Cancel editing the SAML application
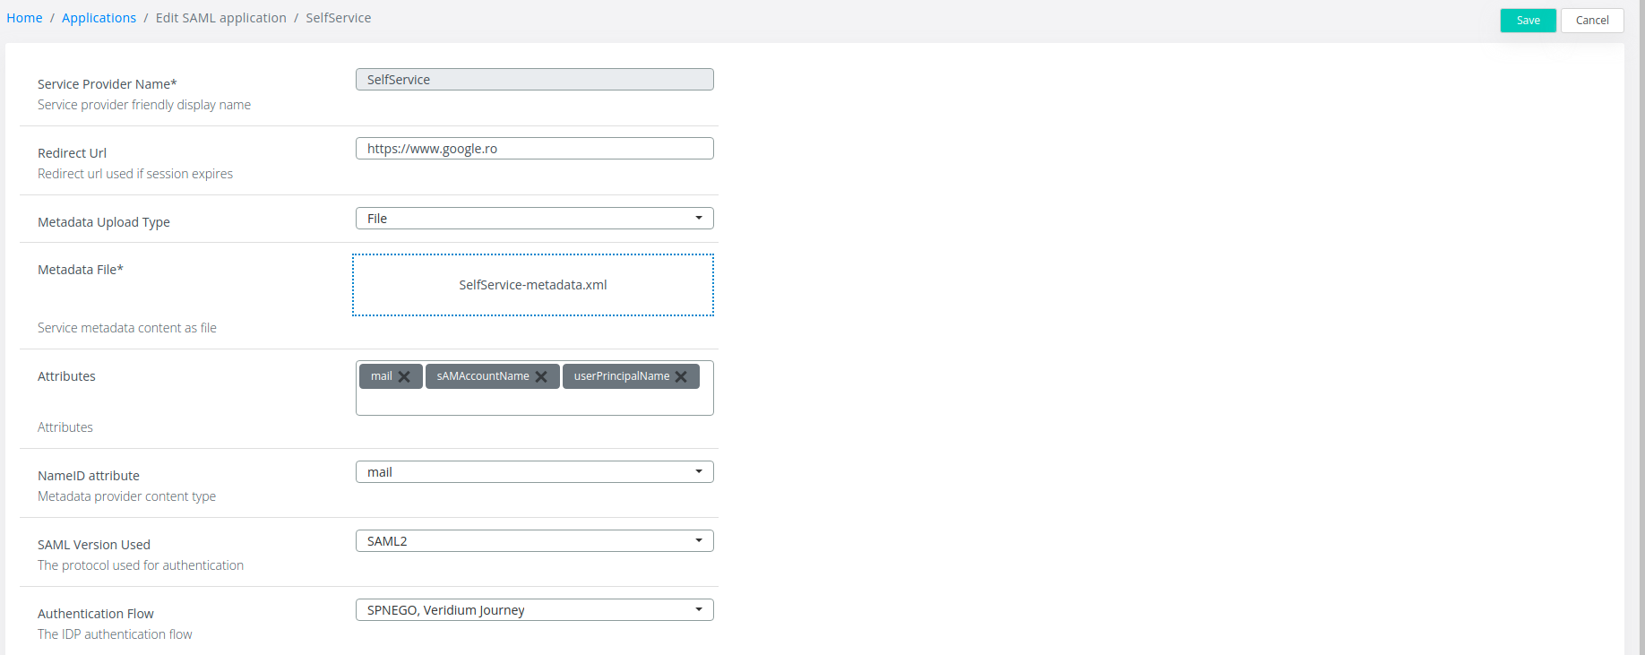 (1591, 21)
